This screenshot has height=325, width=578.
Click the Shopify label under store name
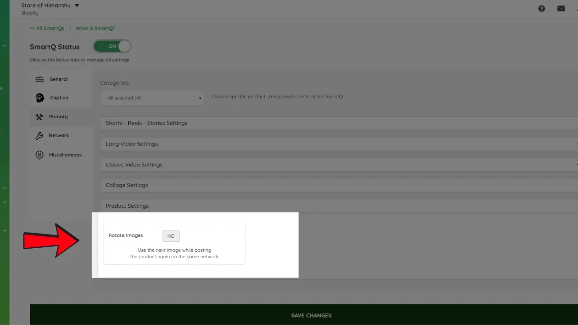(x=30, y=13)
